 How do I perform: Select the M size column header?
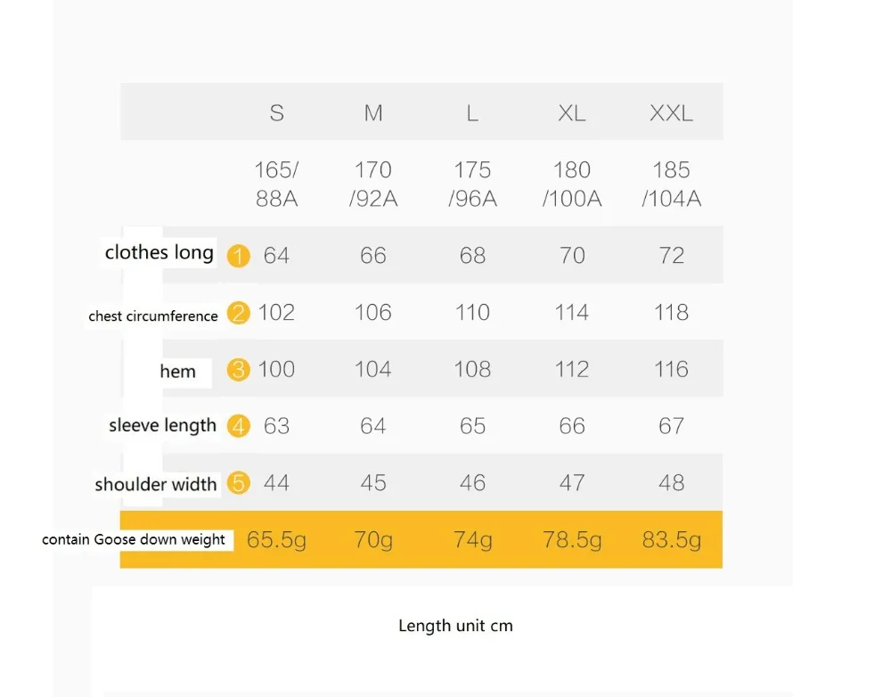coord(373,113)
